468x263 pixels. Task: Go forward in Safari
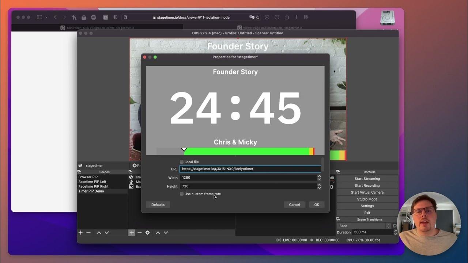click(65, 17)
